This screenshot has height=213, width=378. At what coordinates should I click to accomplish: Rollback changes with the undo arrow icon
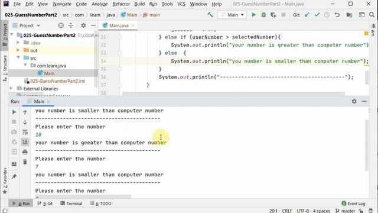click(337, 15)
